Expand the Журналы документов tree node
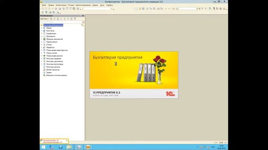 point(41,39)
